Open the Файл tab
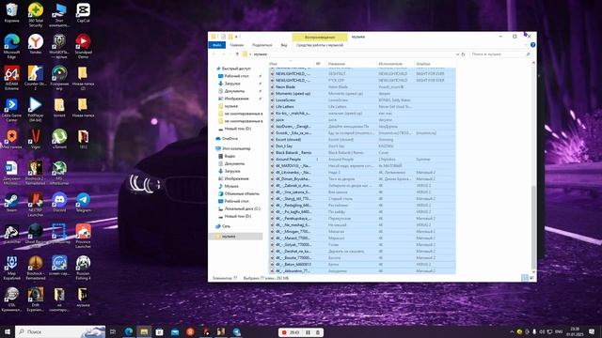The image size is (602, 338). (x=217, y=45)
